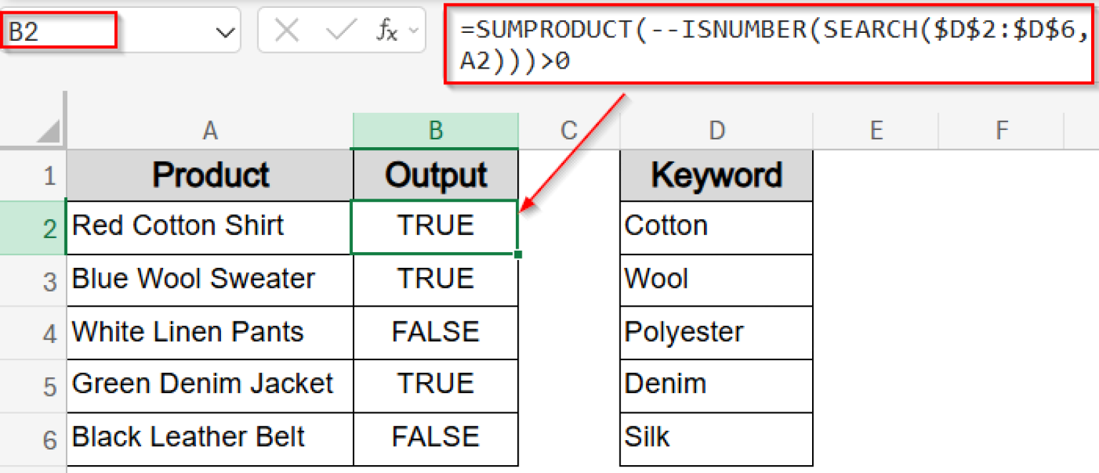Click the Keyword header cell in column D
Image resolution: width=1099 pixels, height=473 pixels.
[x=715, y=174]
